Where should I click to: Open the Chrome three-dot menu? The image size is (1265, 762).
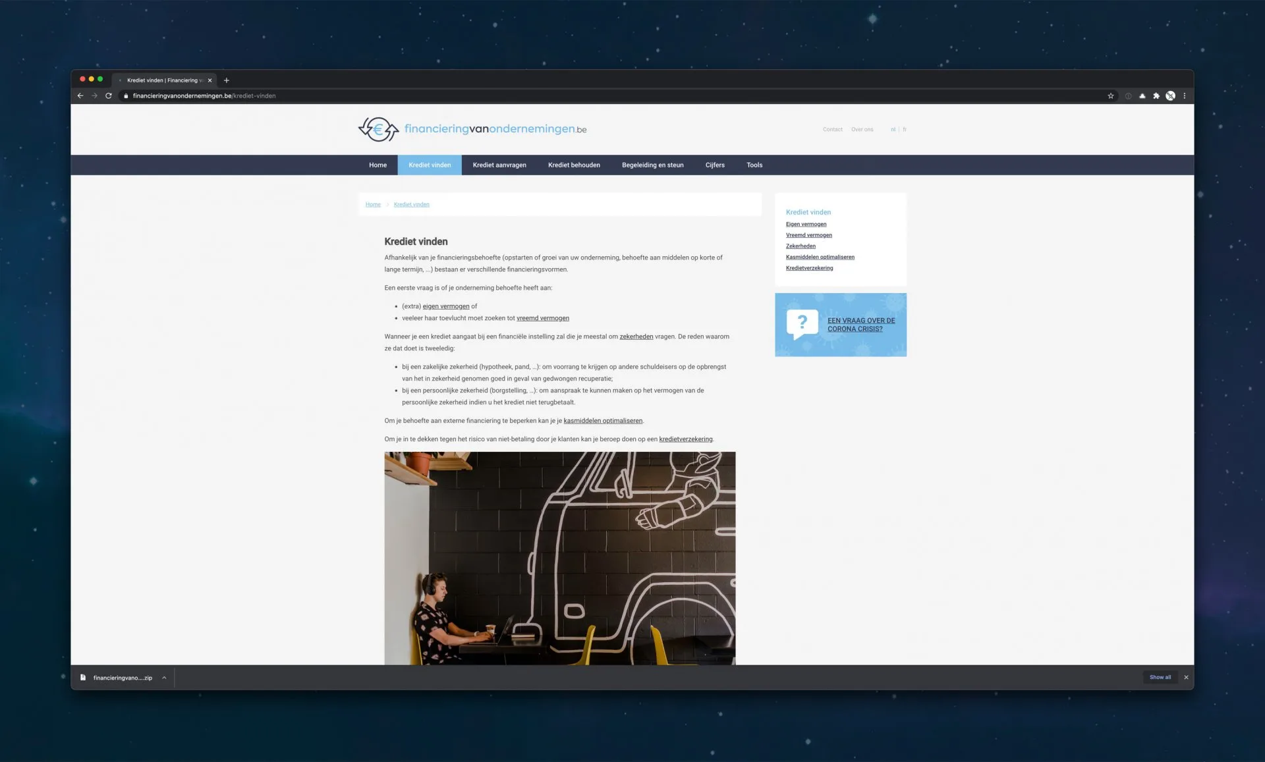(1185, 96)
